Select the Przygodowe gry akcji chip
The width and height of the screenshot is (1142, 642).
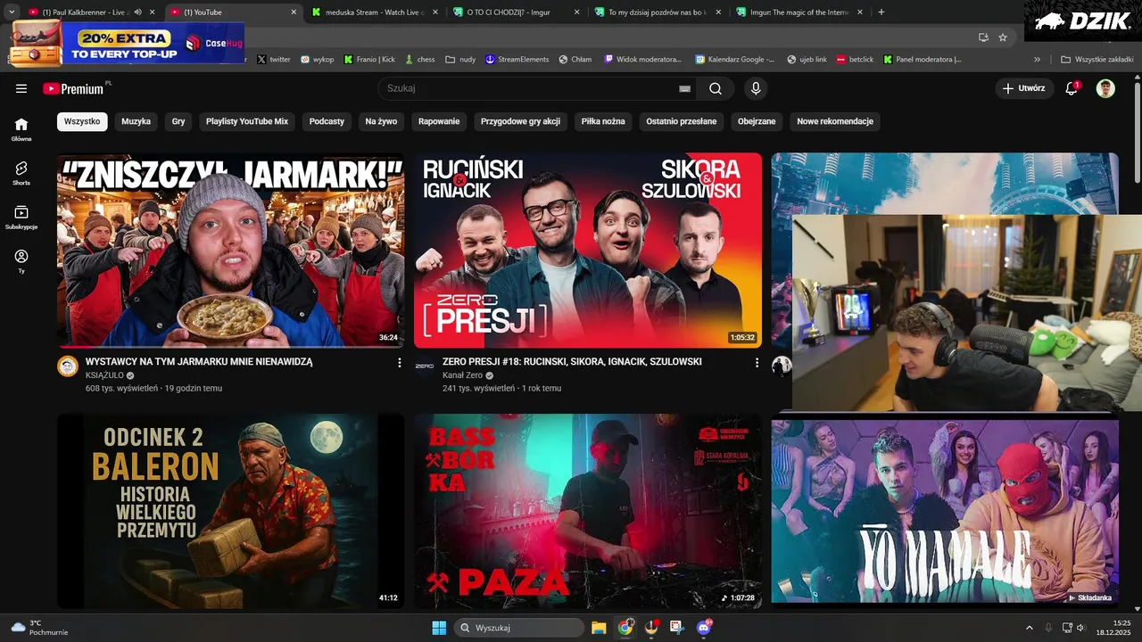point(520,121)
